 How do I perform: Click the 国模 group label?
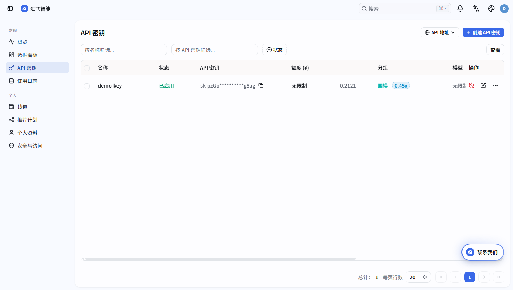[383, 86]
